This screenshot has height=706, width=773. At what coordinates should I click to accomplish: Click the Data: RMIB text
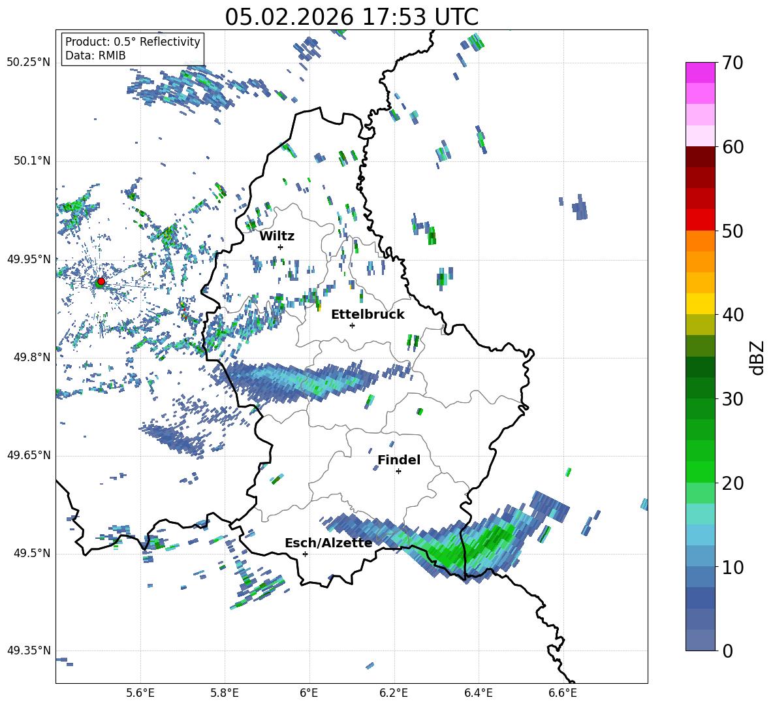pyautogui.click(x=95, y=56)
